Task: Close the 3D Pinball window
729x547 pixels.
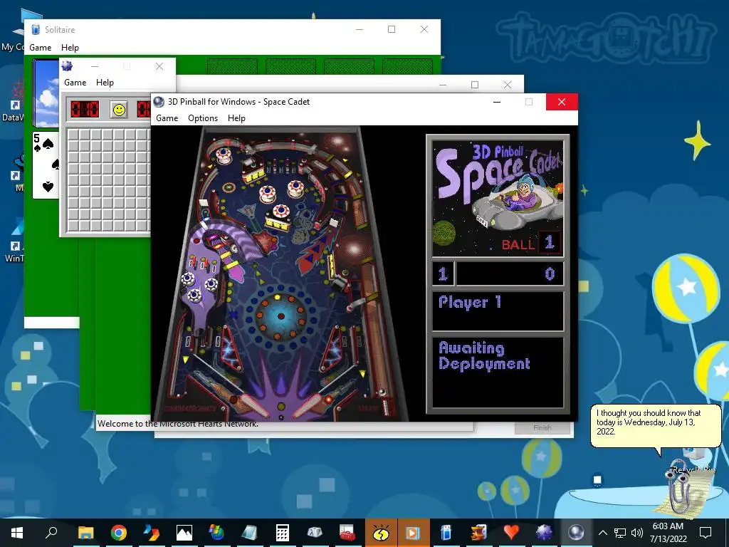Action: [562, 102]
